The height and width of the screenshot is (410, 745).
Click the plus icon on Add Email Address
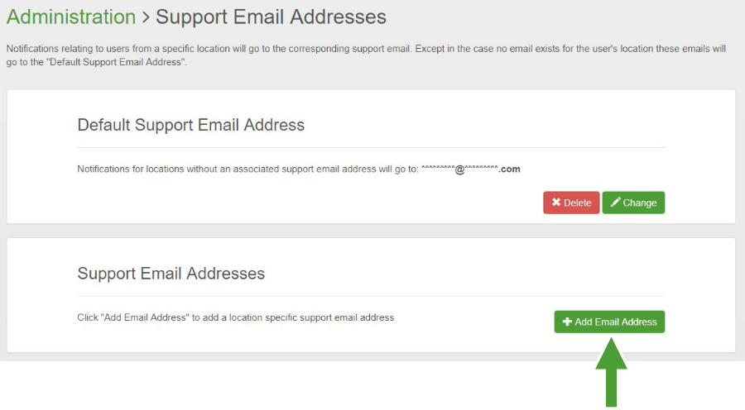click(x=567, y=322)
